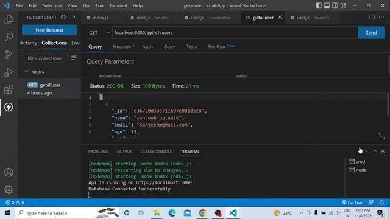
Task: Toggle secondary side bar layout icon
Action: [x=335, y=5]
